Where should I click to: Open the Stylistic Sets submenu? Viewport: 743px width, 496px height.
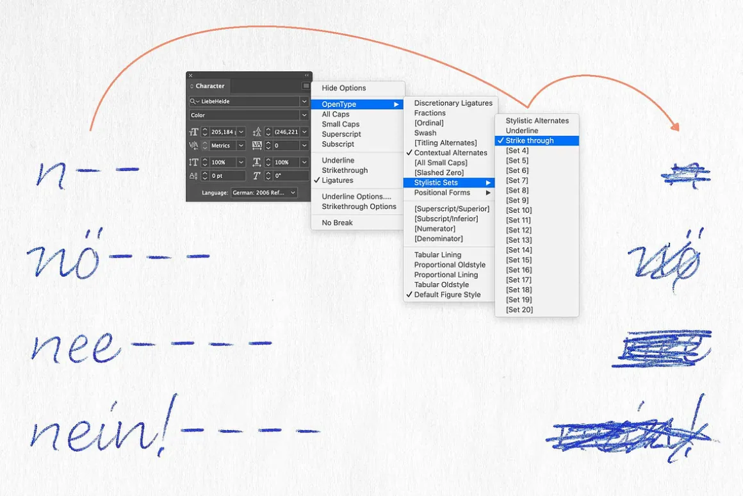(449, 183)
